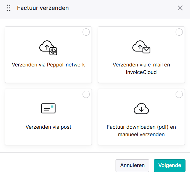Screen dimensions: 190x176
Task: Click the drag handle dots icon
Action: pos(8,8)
